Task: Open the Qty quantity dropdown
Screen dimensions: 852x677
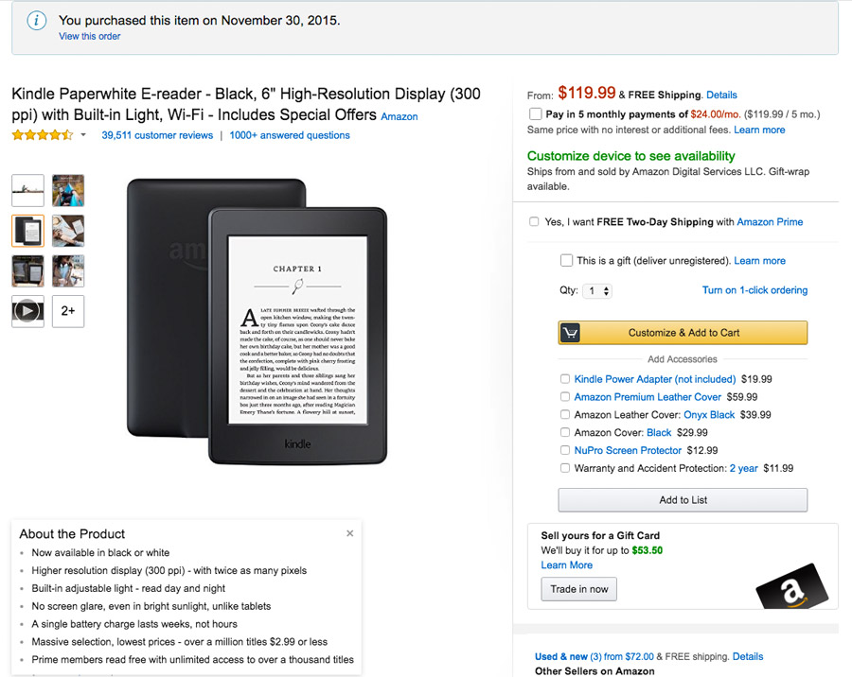Action: point(598,291)
